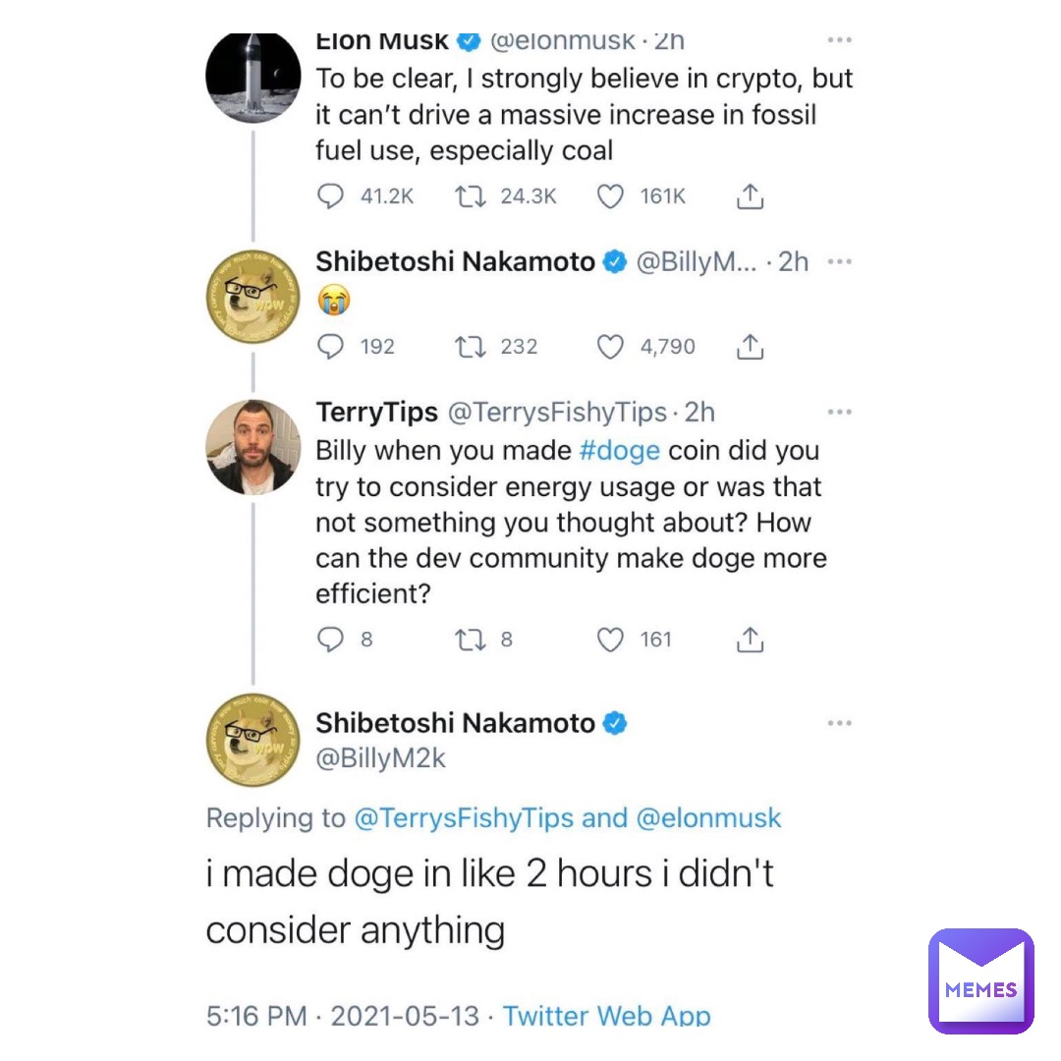This screenshot has width=1061, height=1061.
Task: Open the @TerrysFishyTips mention in Replying to
Action: (463, 818)
